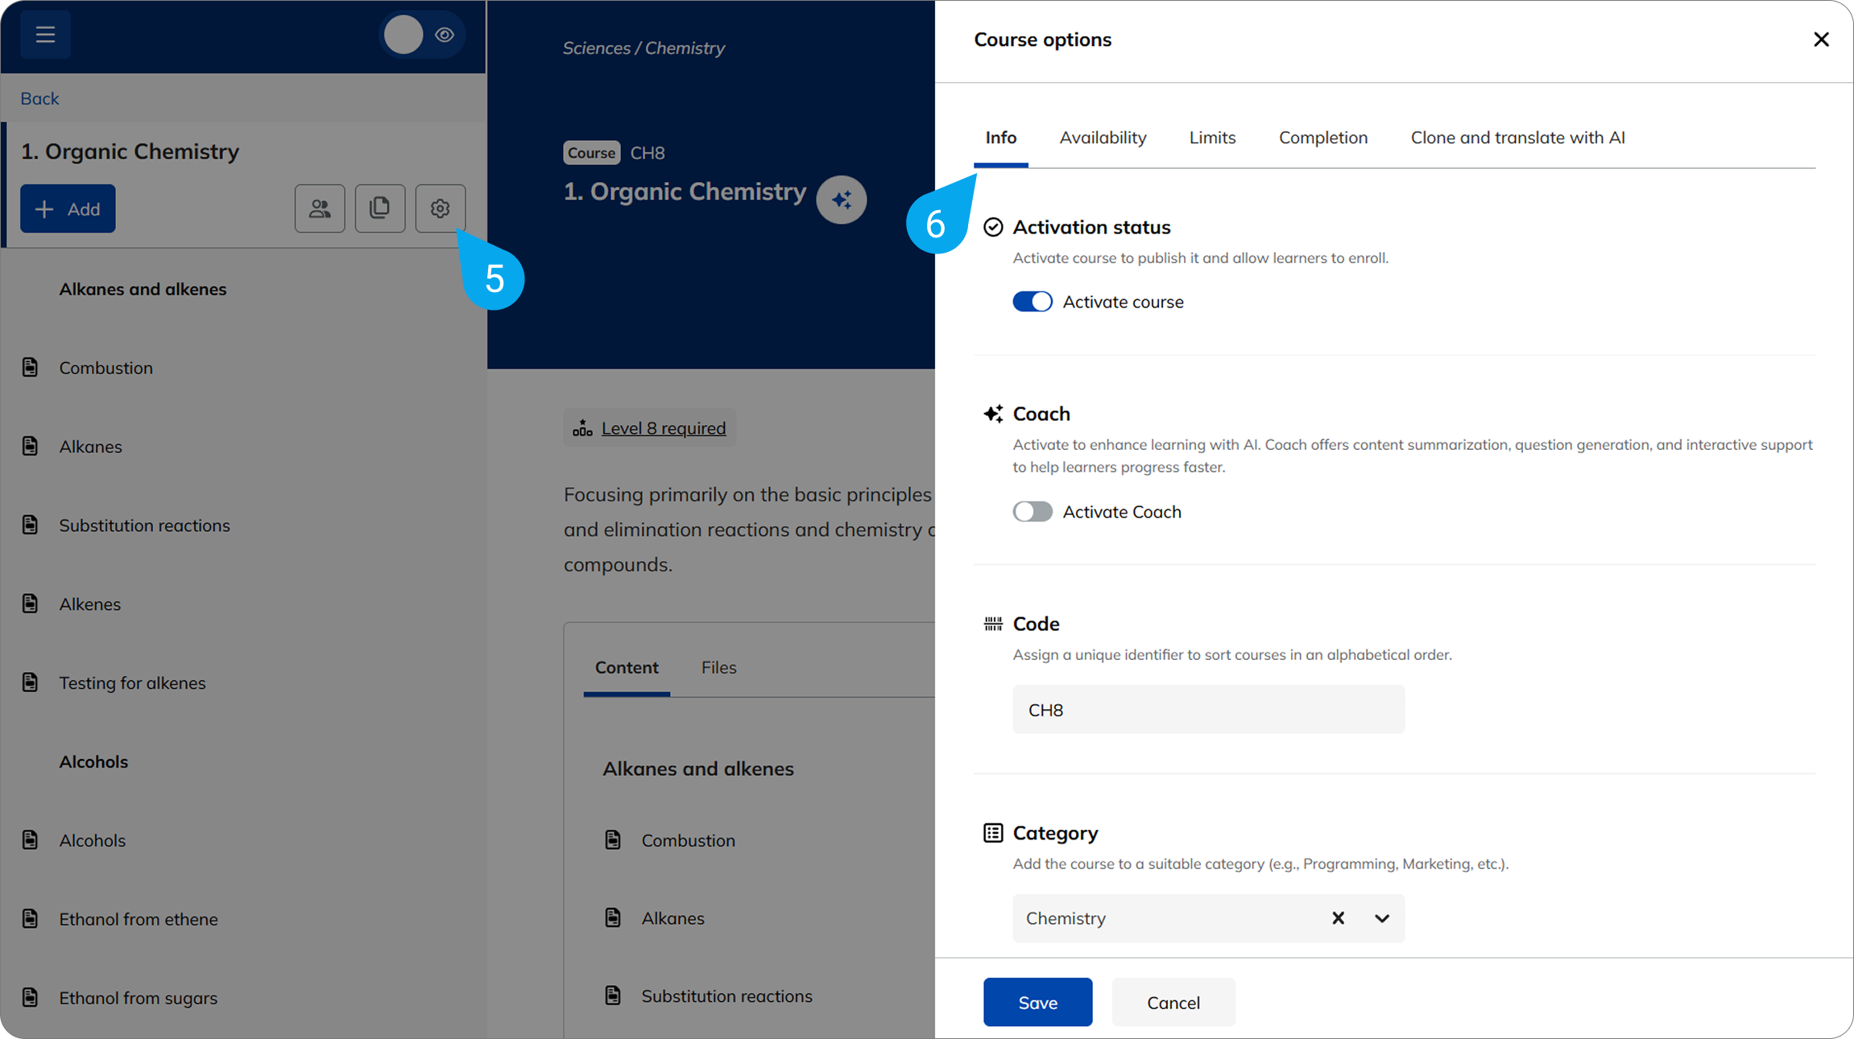Click the Activation status checkmark icon
Screen dimensions: 1854x1039
pos(993,227)
